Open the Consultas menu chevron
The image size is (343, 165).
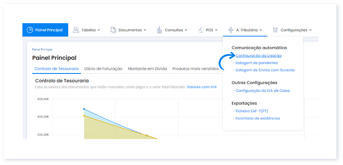point(186,30)
